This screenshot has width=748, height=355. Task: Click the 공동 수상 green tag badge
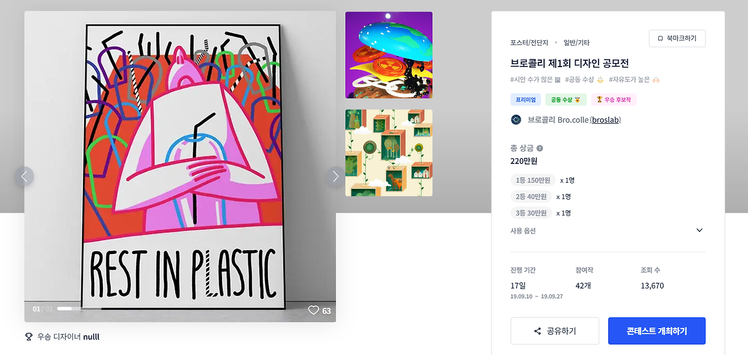566,99
